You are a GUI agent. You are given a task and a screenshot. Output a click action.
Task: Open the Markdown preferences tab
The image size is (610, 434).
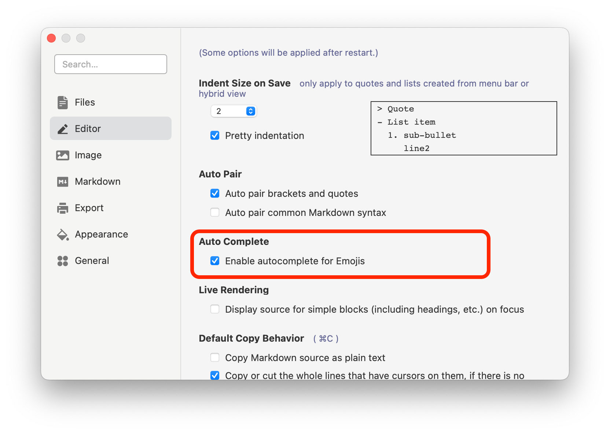pos(98,182)
